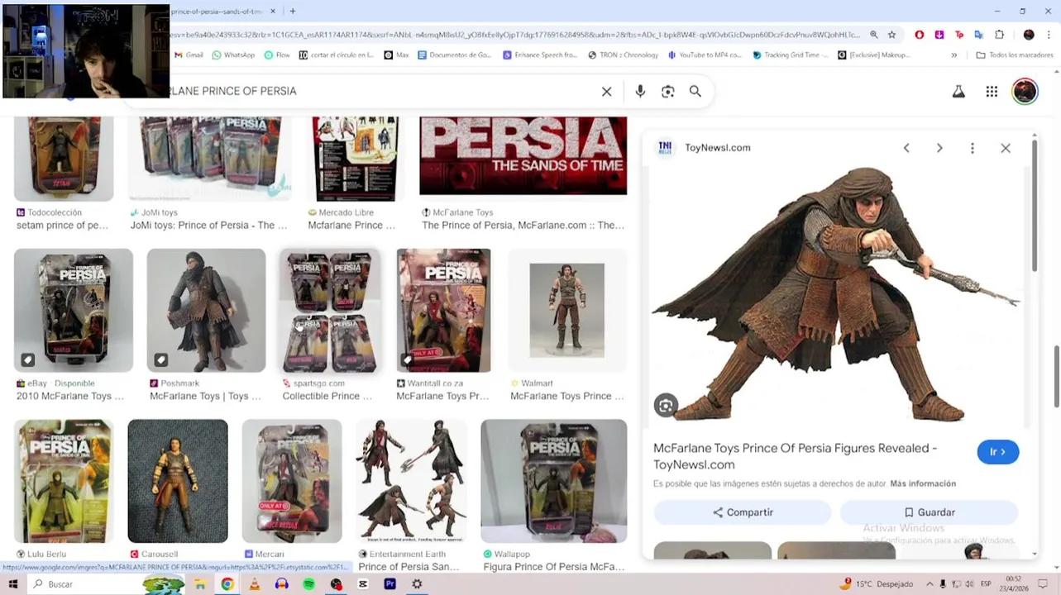Go to previous image in preview panel
The width and height of the screenshot is (1061, 595).
point(906,148)
